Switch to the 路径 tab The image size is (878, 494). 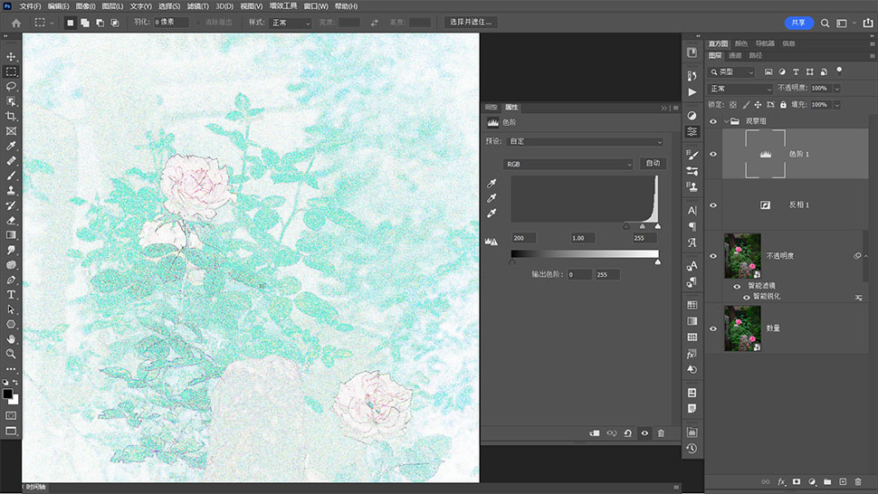pyautogui.click(x=756, y=55)
